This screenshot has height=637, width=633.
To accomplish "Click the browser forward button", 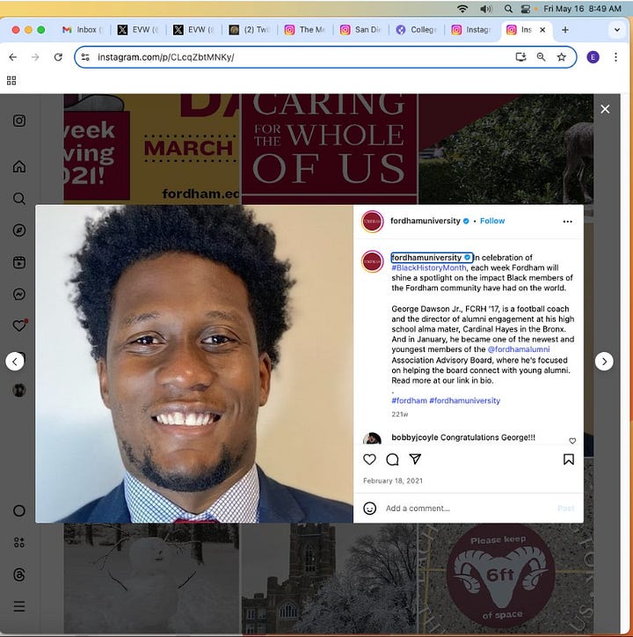I will point(35,57).
